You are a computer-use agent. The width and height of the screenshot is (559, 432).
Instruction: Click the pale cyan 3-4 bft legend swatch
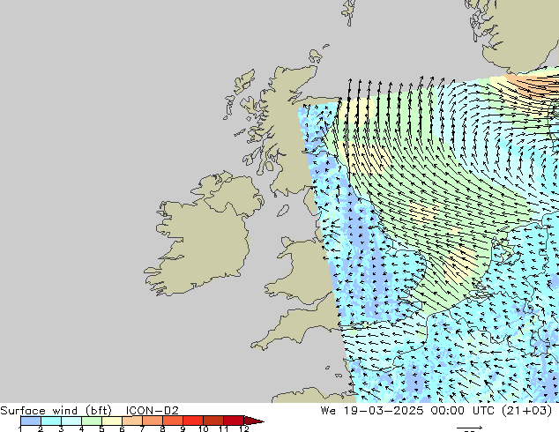(71, 421)
